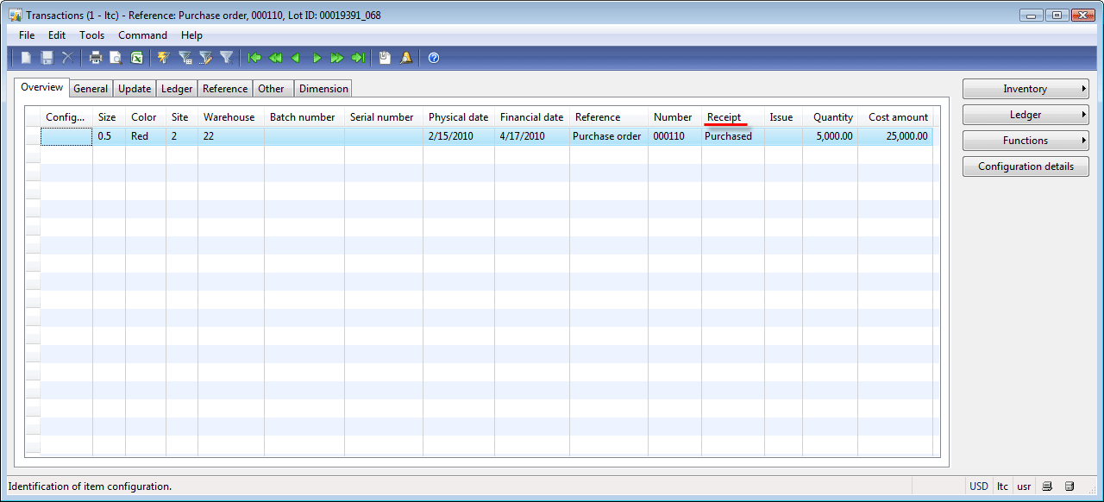Go to previous page double-left arrow
The image size is (1104, 502).
click(275, 58)
